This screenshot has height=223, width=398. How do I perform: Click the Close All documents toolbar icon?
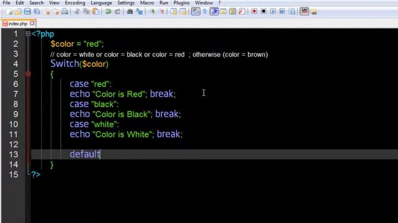click(x=56, y=12)
